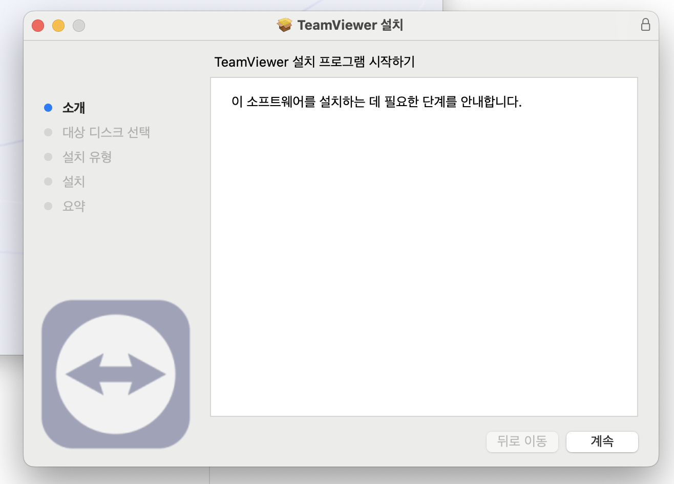Minimize the installer with the yellow button
Screen dimensions: 674x484
[x=58, y=25]
